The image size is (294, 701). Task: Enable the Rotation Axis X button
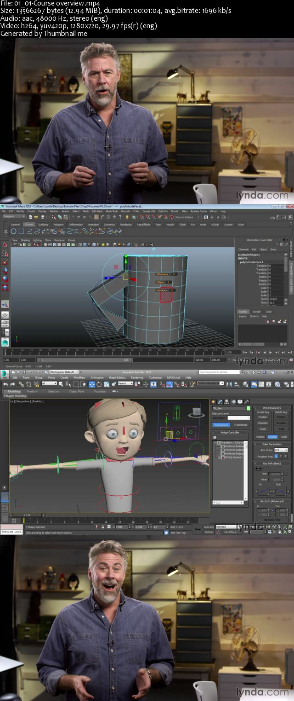[276, 456]
